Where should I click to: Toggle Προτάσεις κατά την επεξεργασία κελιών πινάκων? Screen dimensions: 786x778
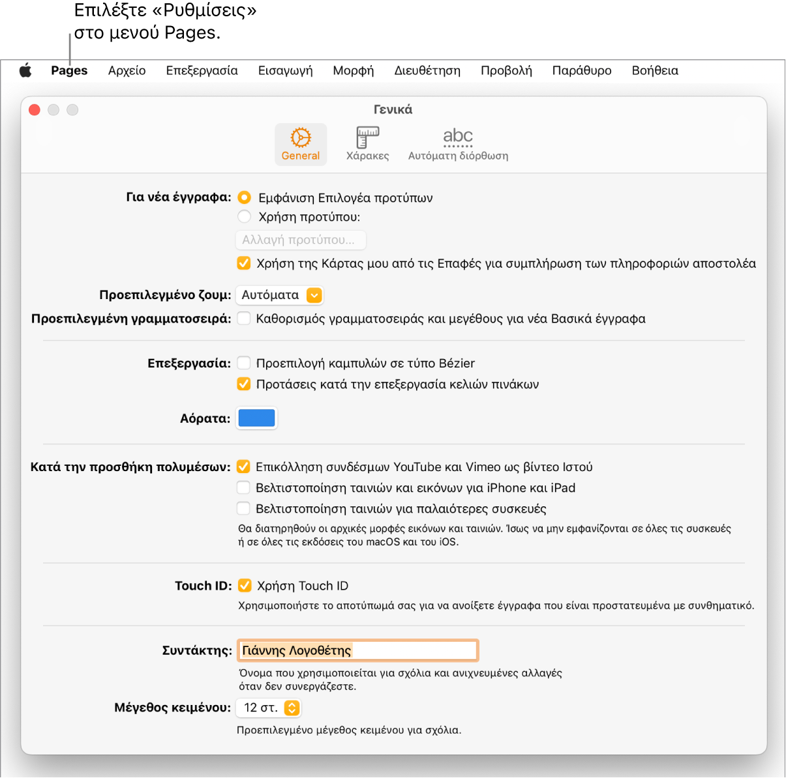[x=243, y=384]
